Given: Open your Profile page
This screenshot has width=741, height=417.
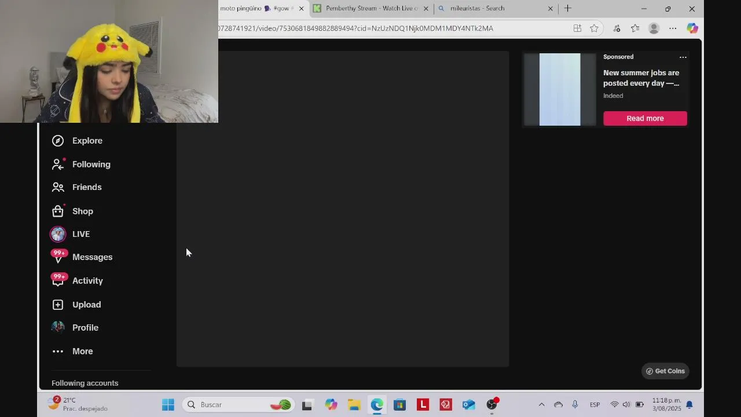Looking at the screenshot, I should click(x=75, y=328).
